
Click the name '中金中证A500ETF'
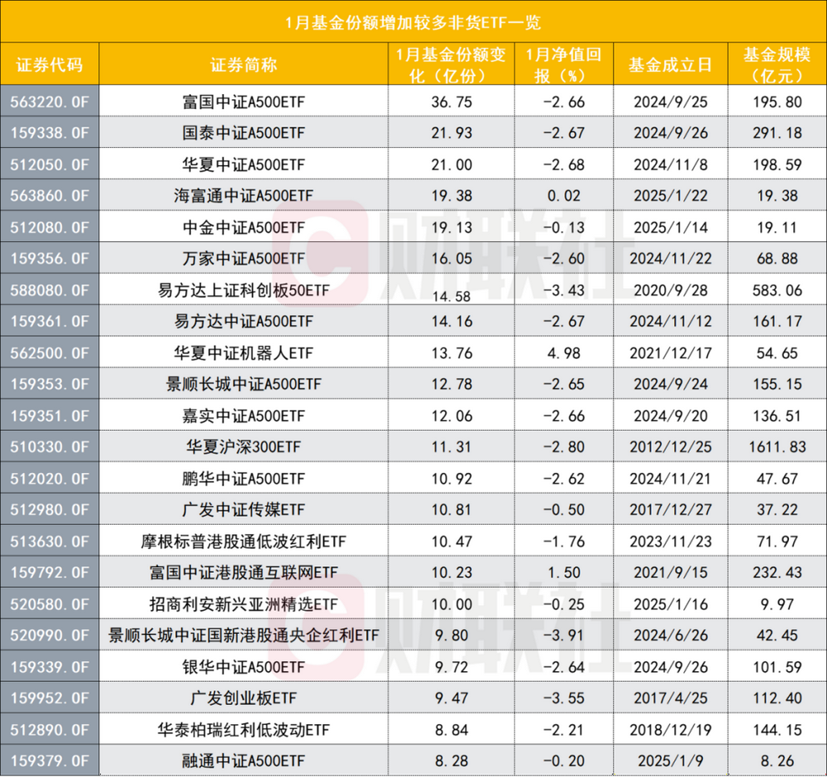point(244,227)
